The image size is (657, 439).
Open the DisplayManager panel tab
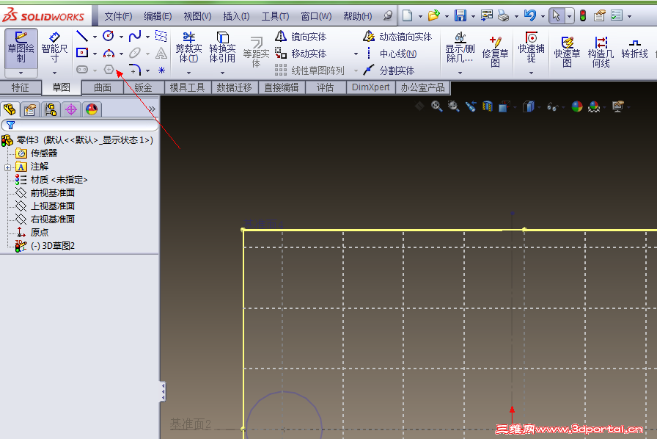coord(92,110)
